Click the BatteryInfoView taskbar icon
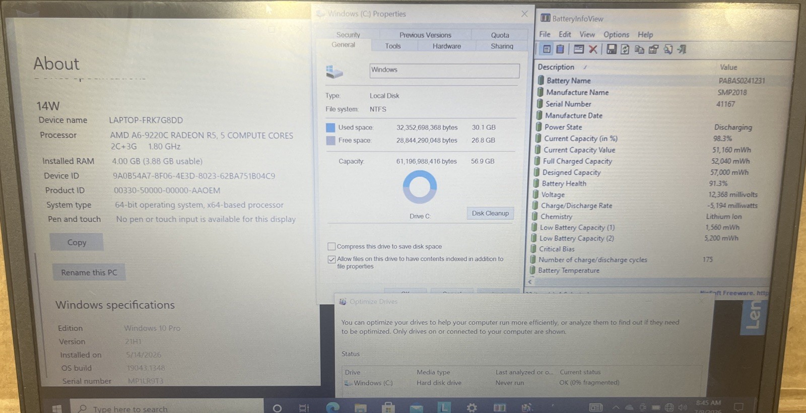Screen dimensions: 806x413 [x=499, y=407]
